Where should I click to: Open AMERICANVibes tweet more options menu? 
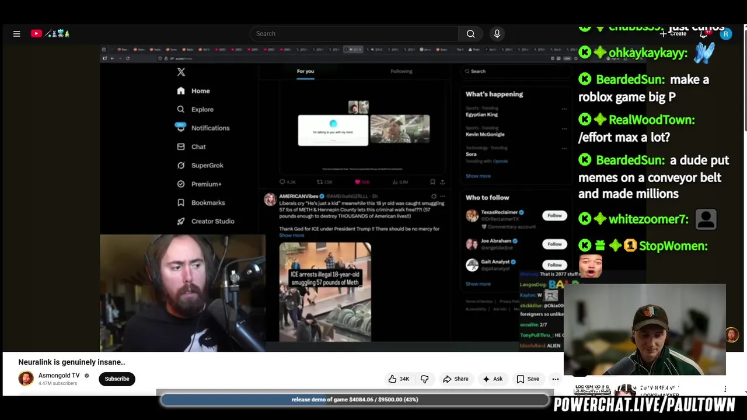tap(443, 197)
